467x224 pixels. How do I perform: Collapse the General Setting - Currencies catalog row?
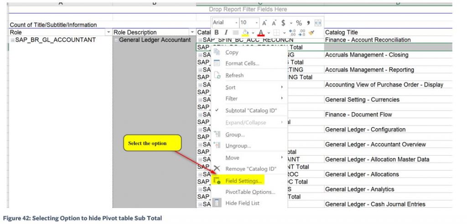pyautogui.click(x=200, y=100)
